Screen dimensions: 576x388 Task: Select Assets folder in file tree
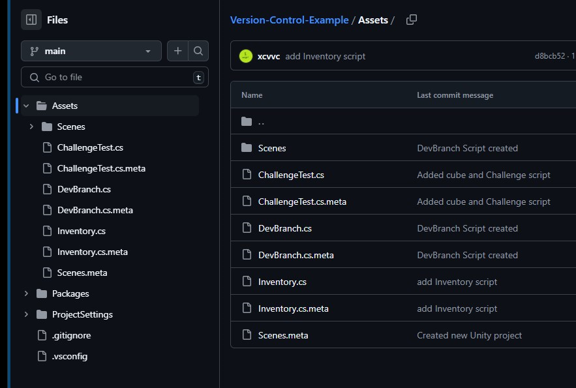point(65,106)
